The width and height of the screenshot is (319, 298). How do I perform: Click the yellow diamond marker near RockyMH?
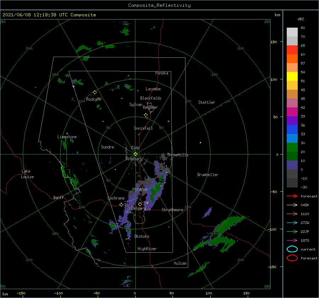click(x=95, y=92)
